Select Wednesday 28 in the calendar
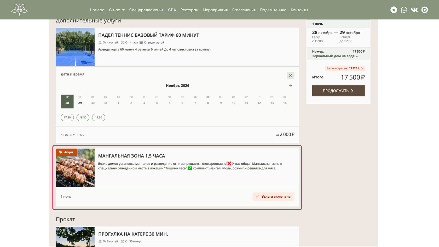The height and width of the screenshot is (247, 439). point(67,101)
